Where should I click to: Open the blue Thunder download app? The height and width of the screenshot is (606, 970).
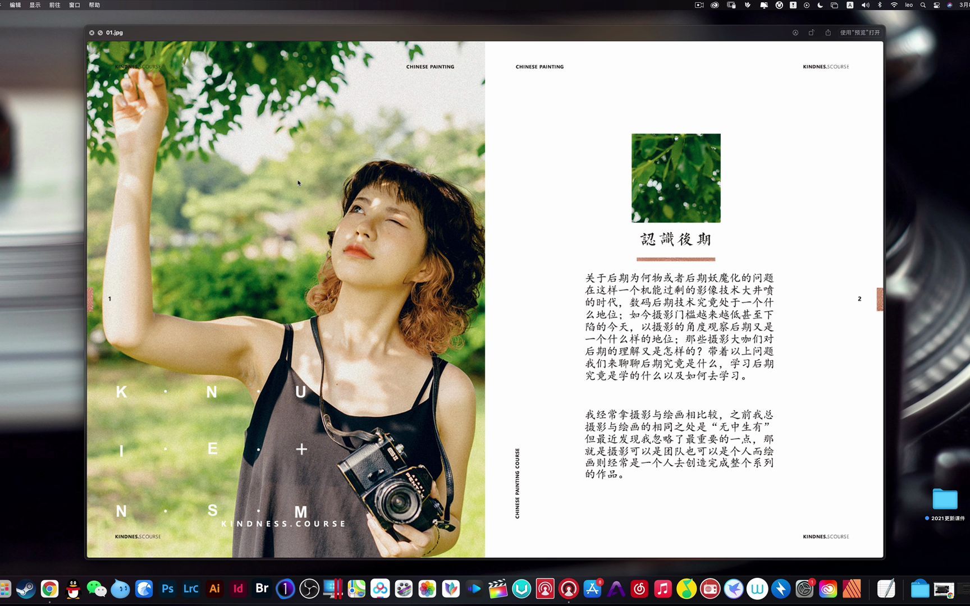pyautogui.click(x=781, y=589)
